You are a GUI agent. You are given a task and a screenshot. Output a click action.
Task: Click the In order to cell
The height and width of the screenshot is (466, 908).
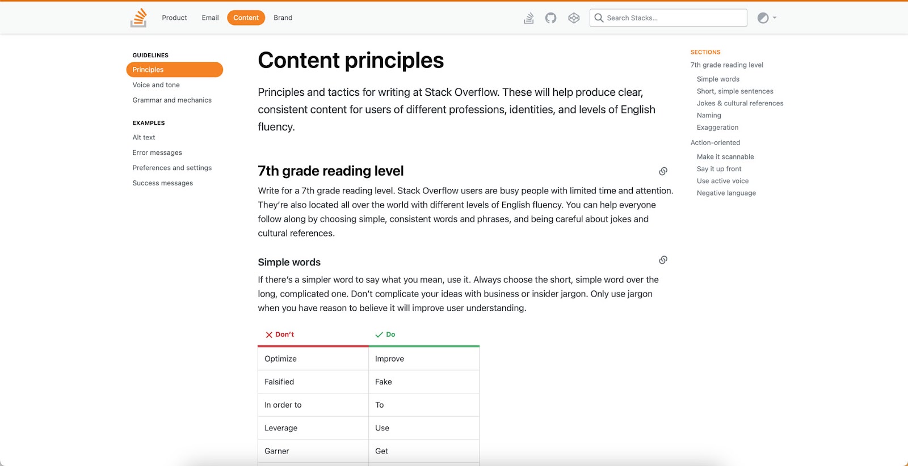coord(313,405)
